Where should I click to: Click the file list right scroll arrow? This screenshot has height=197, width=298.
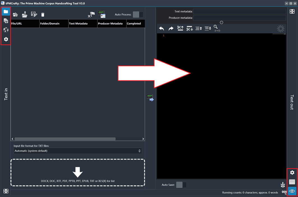(x=143, y=139)
